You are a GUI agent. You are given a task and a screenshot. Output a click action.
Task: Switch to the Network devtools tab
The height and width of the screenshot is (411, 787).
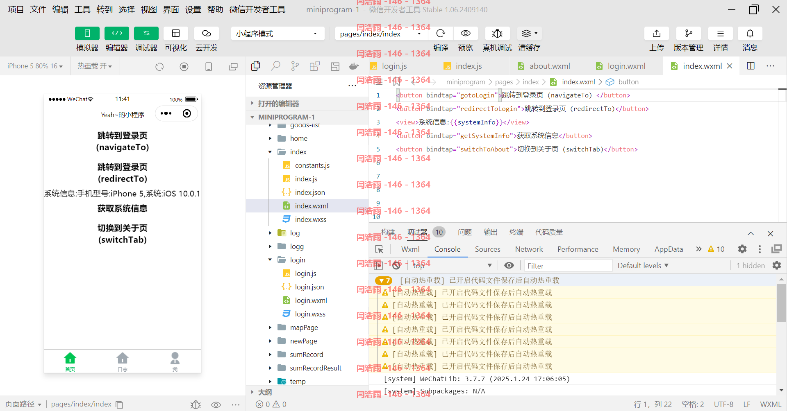(x=529, y=249)
